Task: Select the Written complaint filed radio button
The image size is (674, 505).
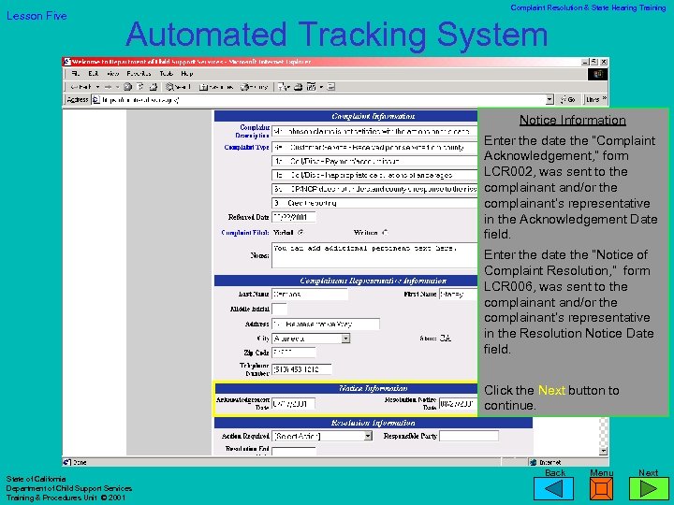Action: (x=385, y=233)
